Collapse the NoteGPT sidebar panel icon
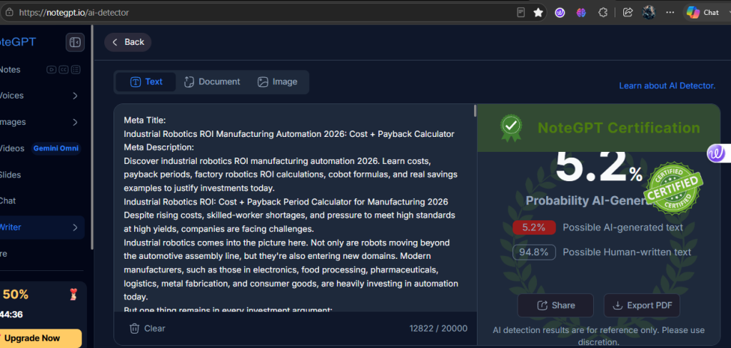The width and height of the screenshot is (731, 348). [75, 42]
